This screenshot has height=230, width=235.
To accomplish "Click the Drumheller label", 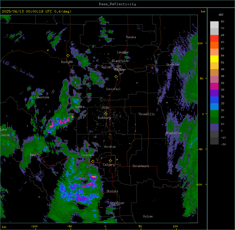I will 174,133.
